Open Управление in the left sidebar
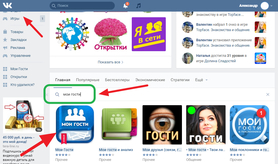278x164 pixels. point(20,56)
